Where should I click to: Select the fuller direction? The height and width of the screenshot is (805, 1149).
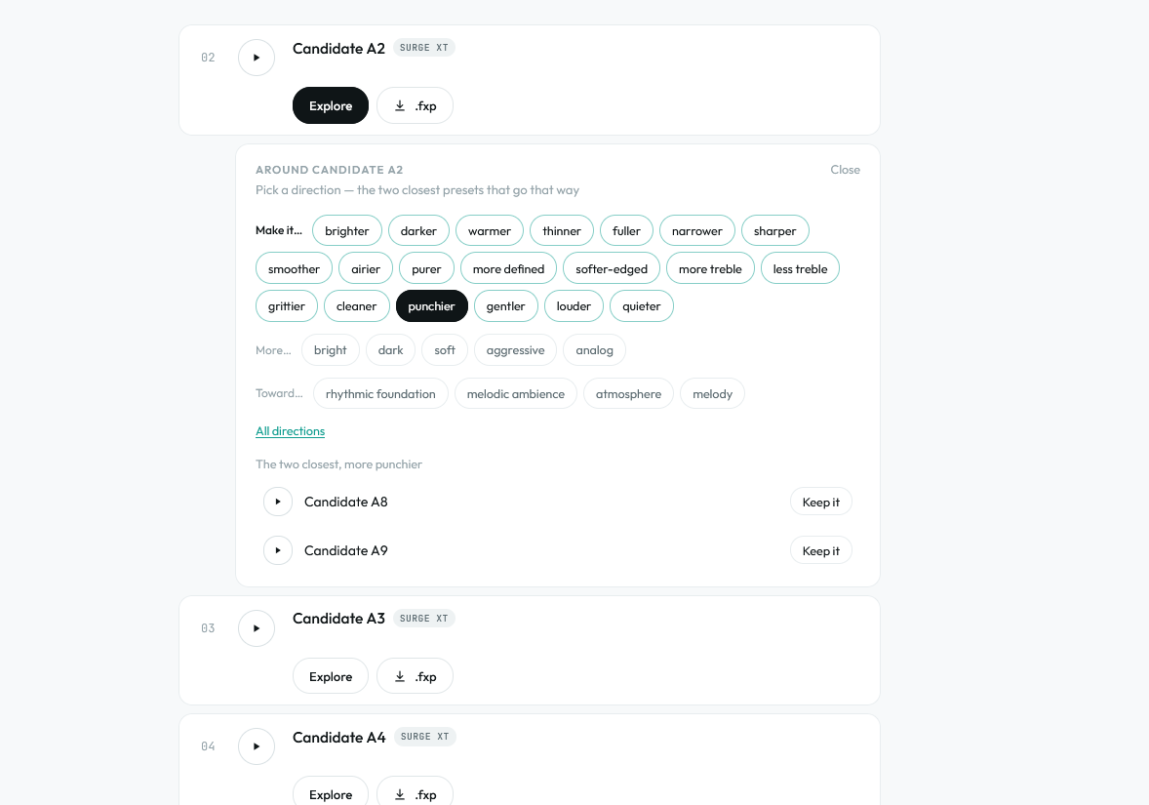[626, 231]
